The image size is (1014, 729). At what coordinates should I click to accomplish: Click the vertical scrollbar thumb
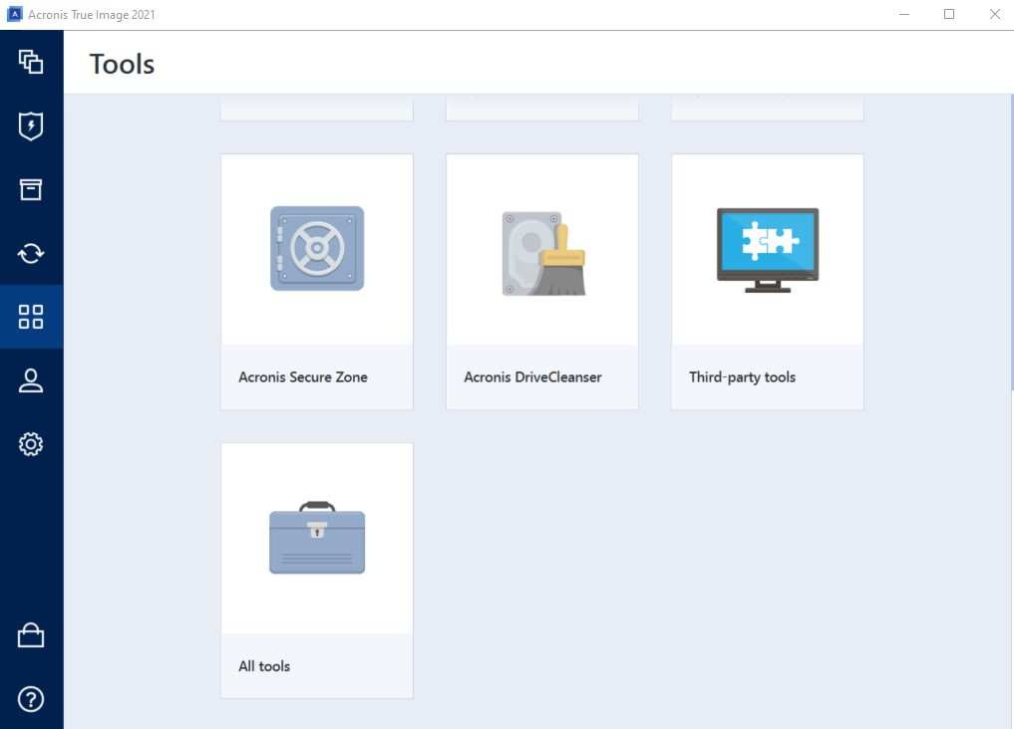pos(1011,243)
